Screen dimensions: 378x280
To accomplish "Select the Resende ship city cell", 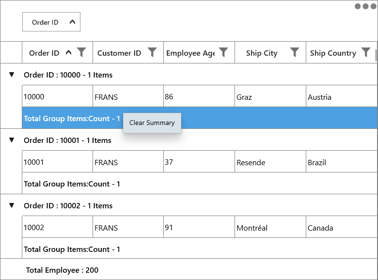I will click(270, 161).
